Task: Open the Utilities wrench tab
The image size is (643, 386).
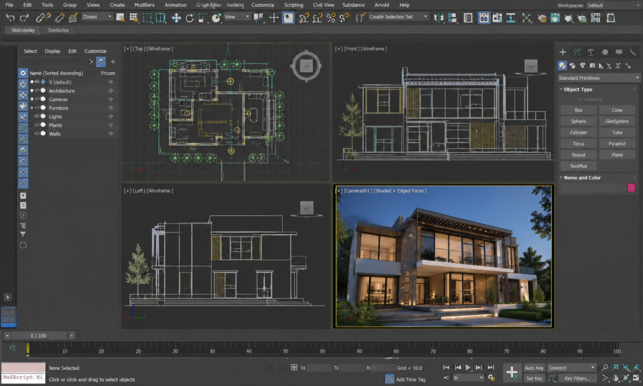Action: (633, 52)
